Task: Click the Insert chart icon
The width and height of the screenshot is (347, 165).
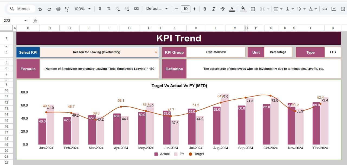Action: 343,9
